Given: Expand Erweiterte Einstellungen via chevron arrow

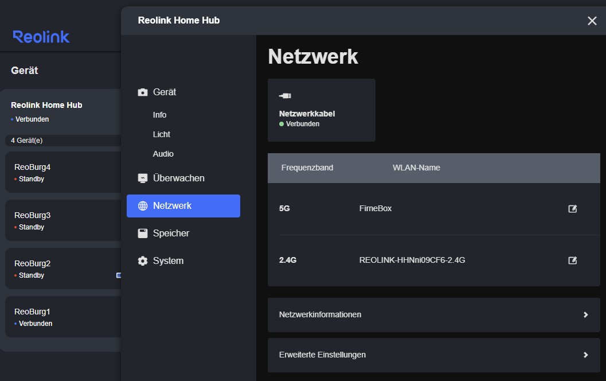Looking at the screenshot, I should point(585,355).
